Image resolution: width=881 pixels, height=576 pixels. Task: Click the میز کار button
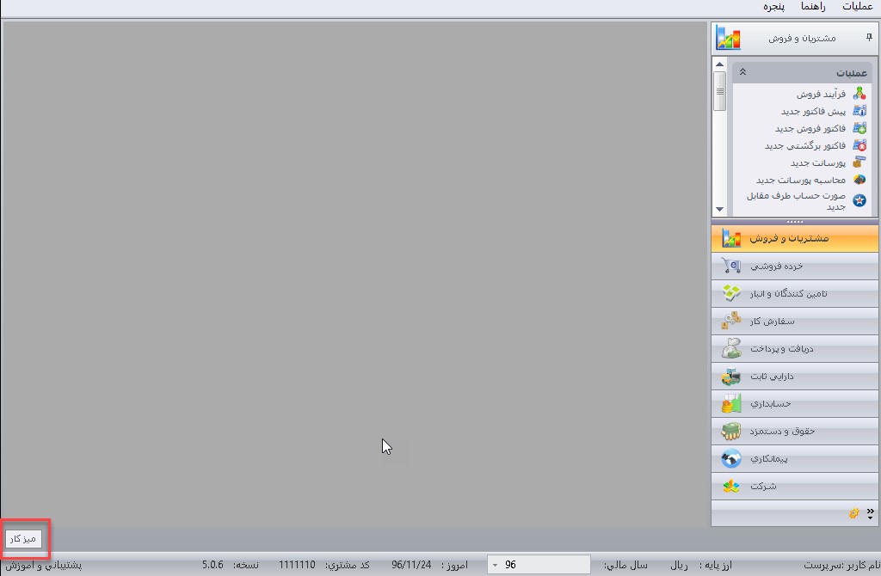[x=23, y=539]
